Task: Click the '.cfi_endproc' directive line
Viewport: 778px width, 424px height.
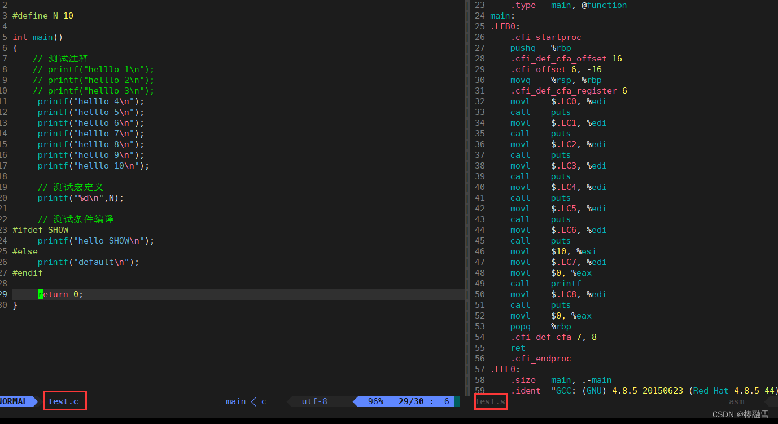Action: [x=540, y=359]
